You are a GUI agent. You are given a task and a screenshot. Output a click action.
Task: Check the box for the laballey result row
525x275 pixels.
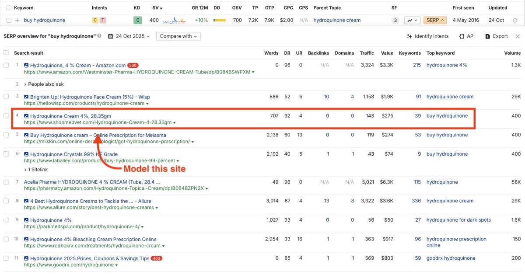tap(6, 154)
